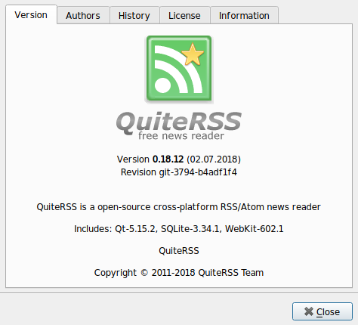
Task: Click the Includes Qt-5.15.2 libraries line
Action: pyautogui.click(x=179, y=229)
